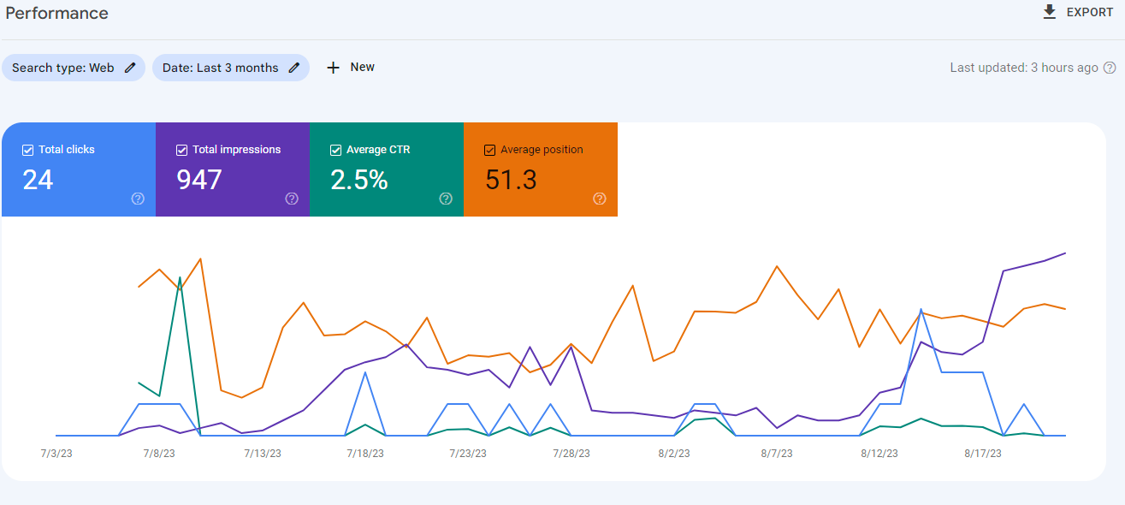
Task: Open the Search type: Web filter chip
Action: point(74,68)
